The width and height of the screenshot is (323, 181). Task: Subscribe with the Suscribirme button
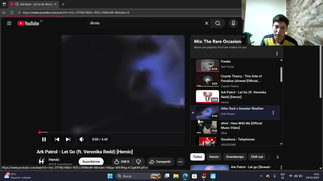click(91, 162)
